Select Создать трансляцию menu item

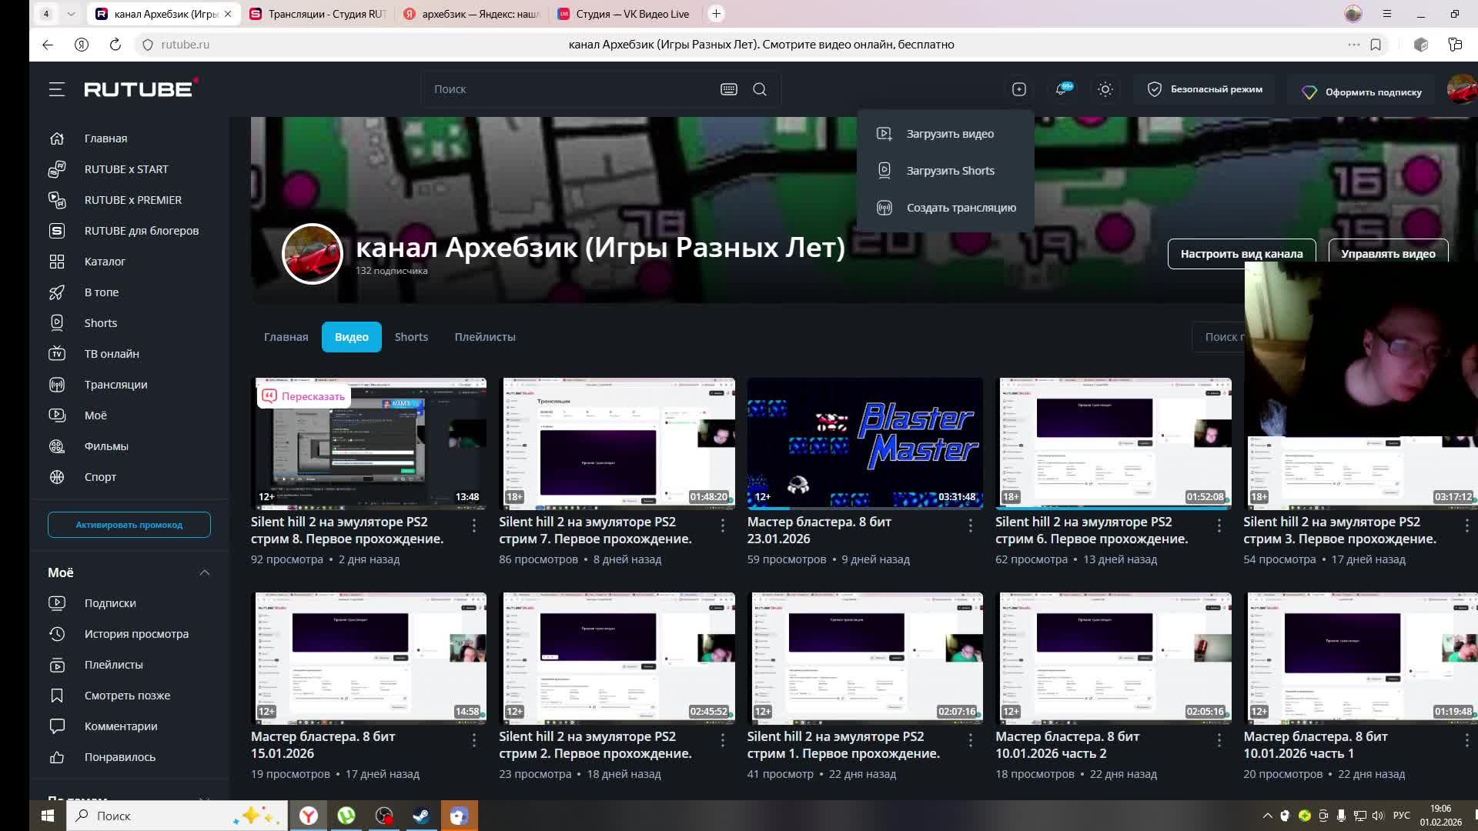pos(961,208)
